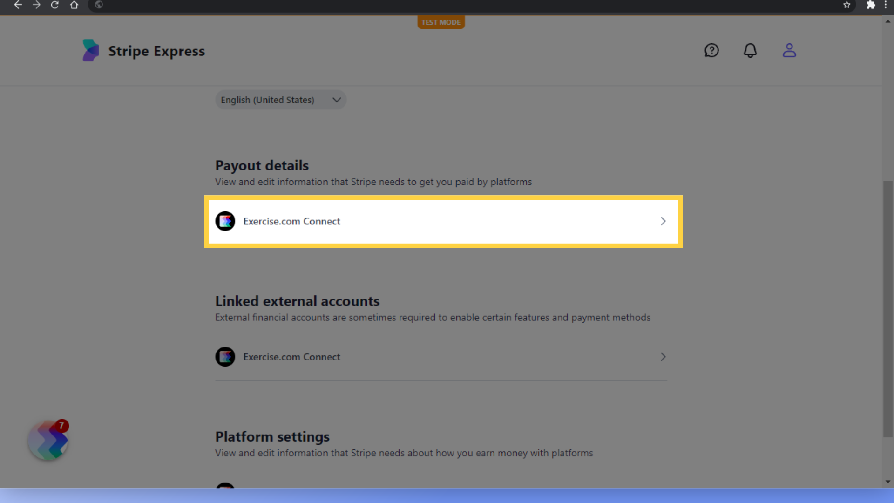Open the browser home page icon
Screen dimensions: 894x503
74,5
